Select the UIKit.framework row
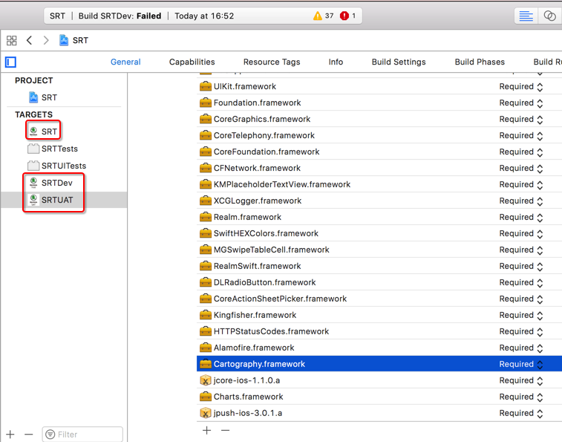The width and height of the screenshot is (562, 442). coord(379,86)
